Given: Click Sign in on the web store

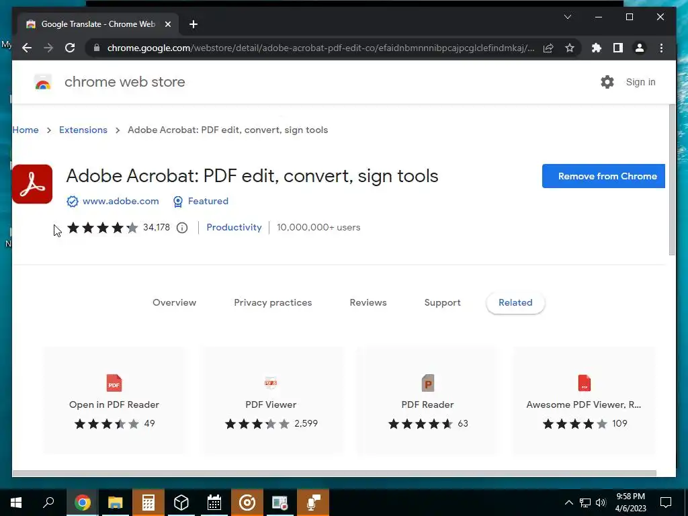Looking at the screenshot, I should [640, 82].
